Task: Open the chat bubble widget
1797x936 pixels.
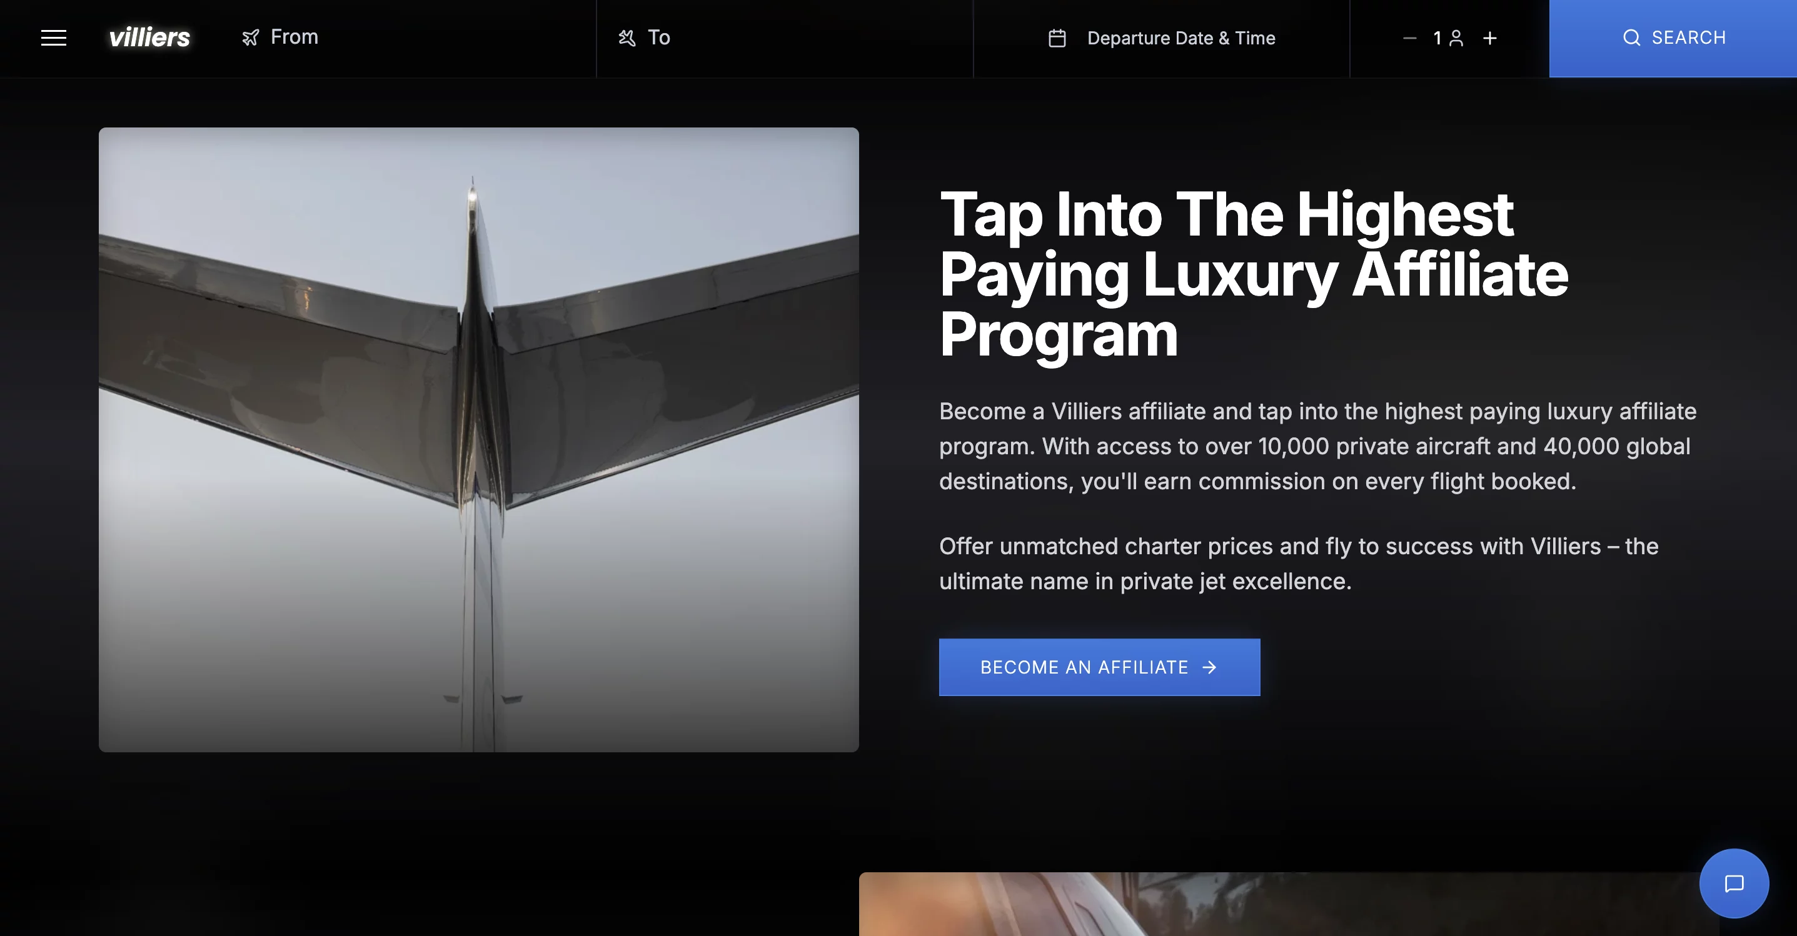Action: click(1734, 883)
